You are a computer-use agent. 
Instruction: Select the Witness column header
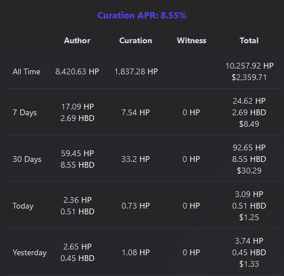coord(192,40)
